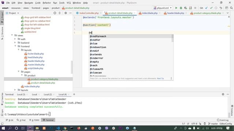Open completion popup options kebab menu

(171, 79)
